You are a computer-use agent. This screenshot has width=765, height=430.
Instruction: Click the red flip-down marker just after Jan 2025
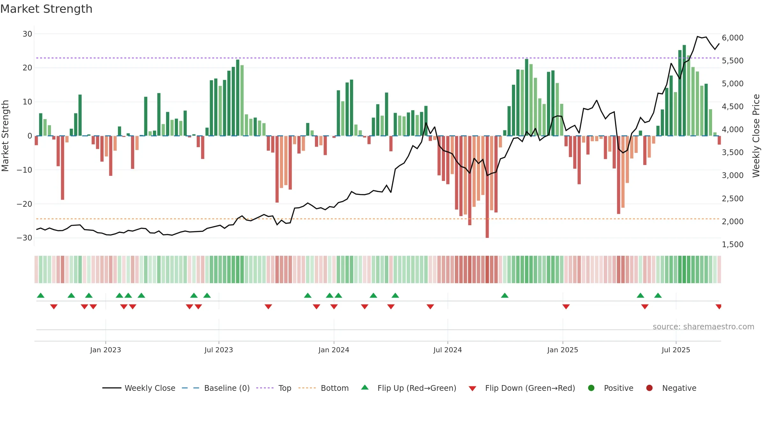pos(566,306)
